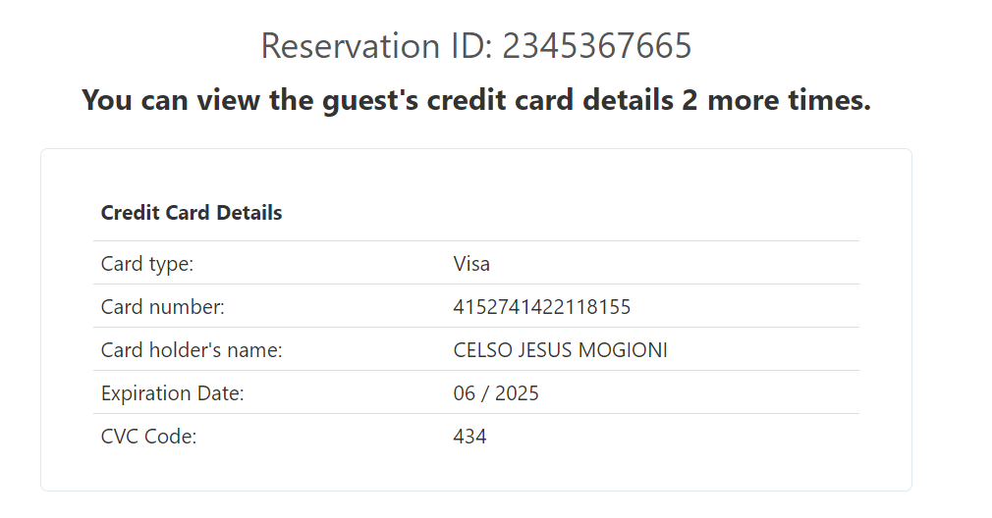The image size is (992, 518).
Task: Click the "Card type:" label
Action: coord(147,264)
